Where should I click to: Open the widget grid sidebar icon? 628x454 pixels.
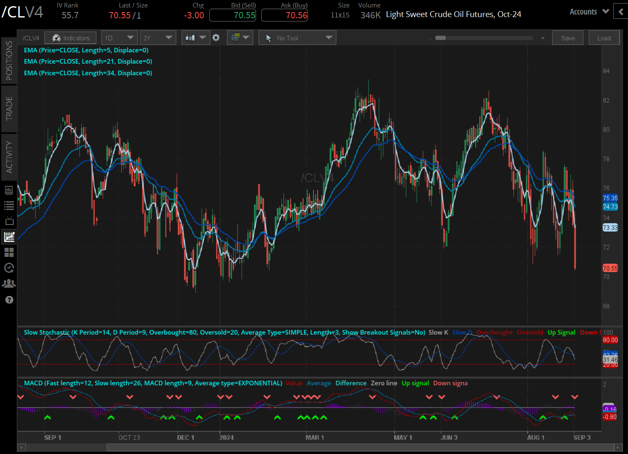[9, 252]
